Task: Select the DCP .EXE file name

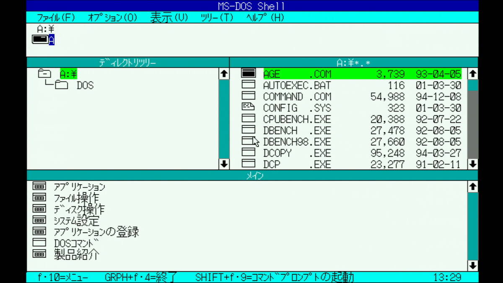Action: [x=297, y=164]
